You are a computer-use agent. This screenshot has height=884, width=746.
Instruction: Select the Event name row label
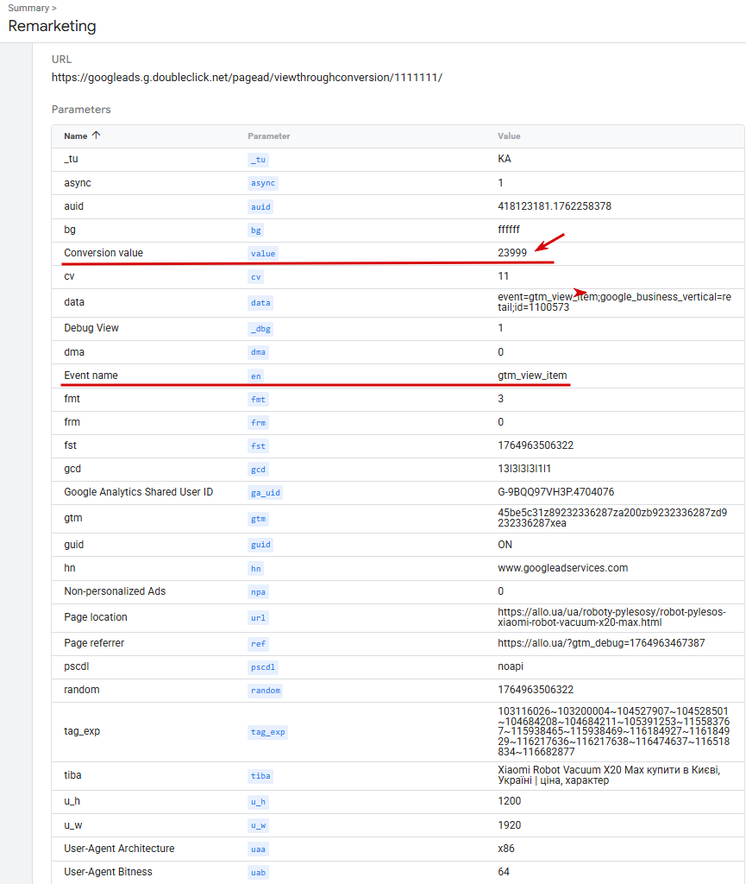coord(91,376)
